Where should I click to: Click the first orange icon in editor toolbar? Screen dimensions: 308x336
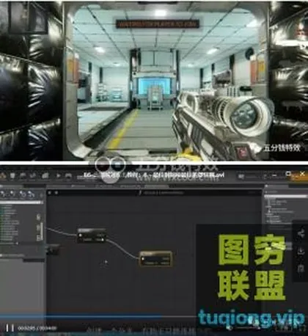coord(3,175)
